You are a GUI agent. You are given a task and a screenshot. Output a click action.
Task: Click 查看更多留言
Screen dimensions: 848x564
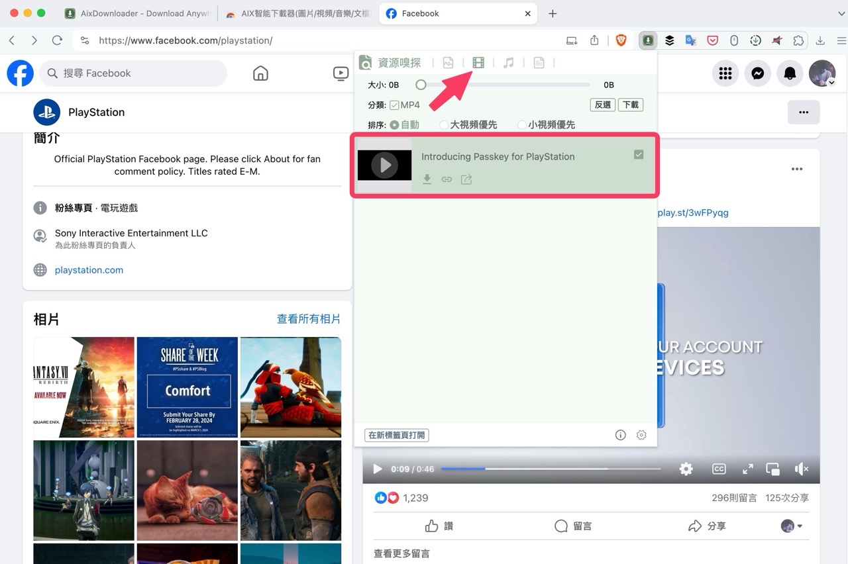click(x=401, y=553)
